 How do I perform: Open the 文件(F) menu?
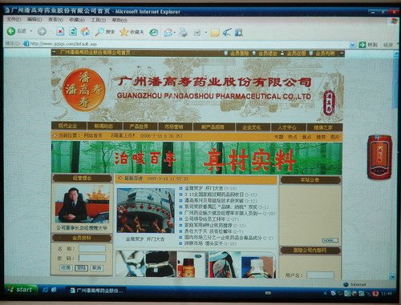[x=14, y=19]
